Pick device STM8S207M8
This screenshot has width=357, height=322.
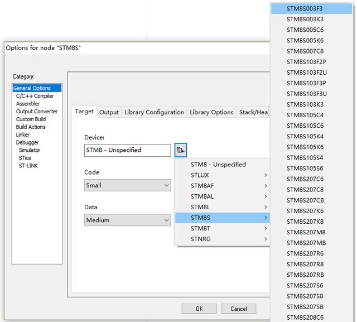pyautogui.click(x=311, y=232)
